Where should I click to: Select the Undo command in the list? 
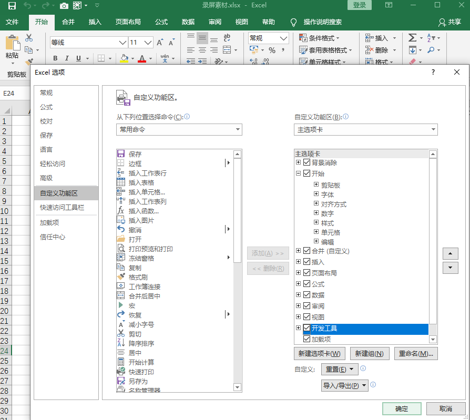[175, 230]
